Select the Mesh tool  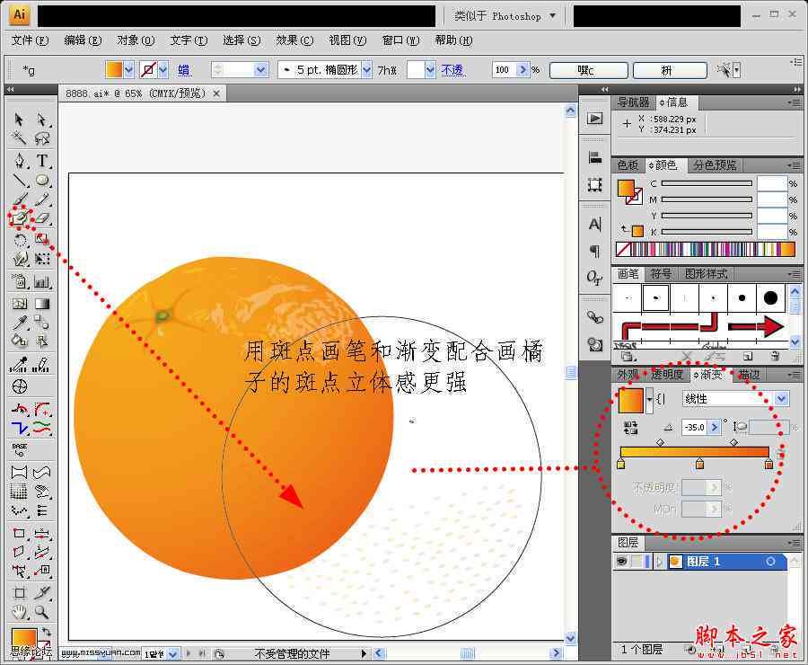click(x=19, y=304)
